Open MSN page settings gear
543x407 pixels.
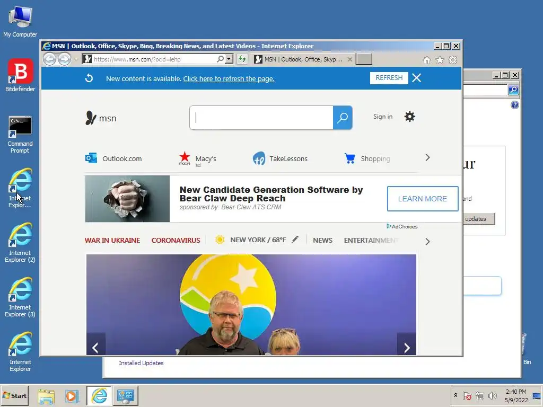click(x=410, y=117)
